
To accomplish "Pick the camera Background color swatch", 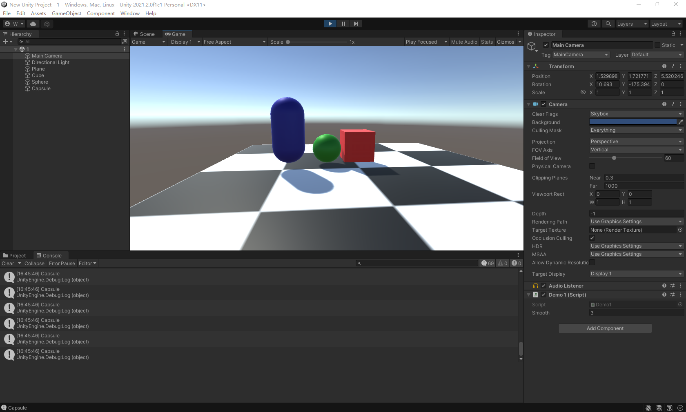I will [x=633, y=122].
